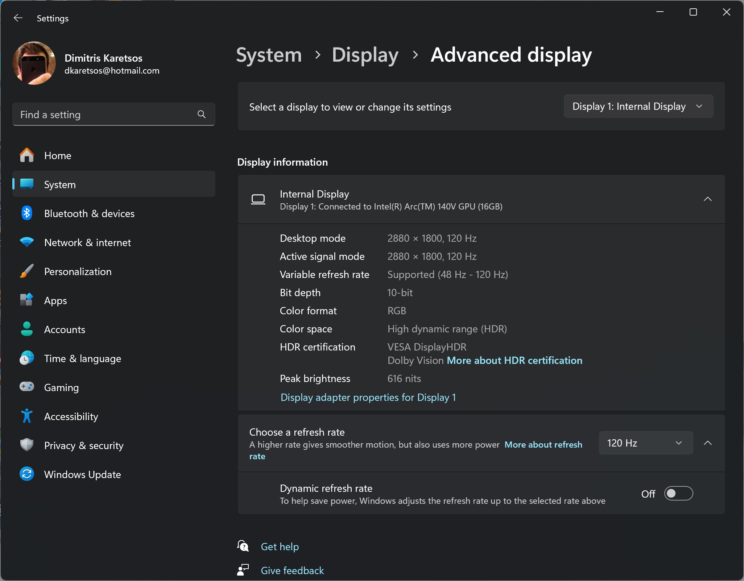Click the Personalization paintbrush icon

[26, 271]
